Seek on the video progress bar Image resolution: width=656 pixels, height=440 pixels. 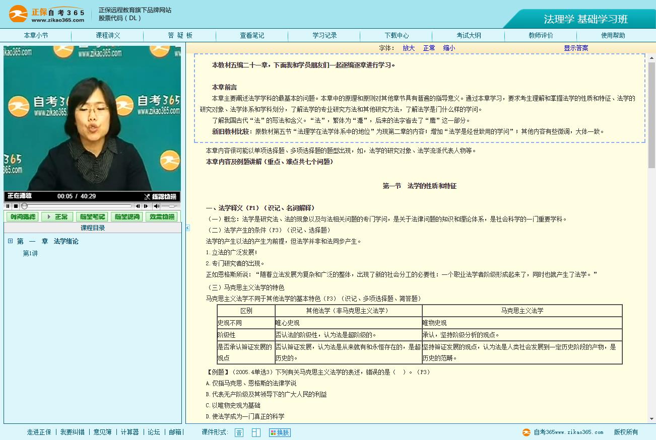(77, 206)
